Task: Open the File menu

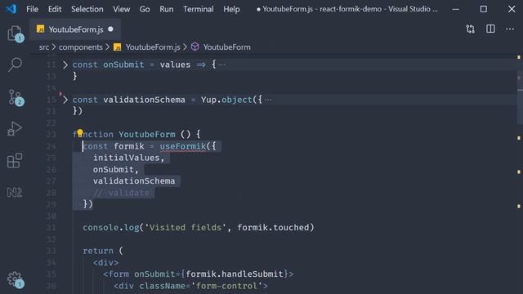Action: click(x=33, y=9)
